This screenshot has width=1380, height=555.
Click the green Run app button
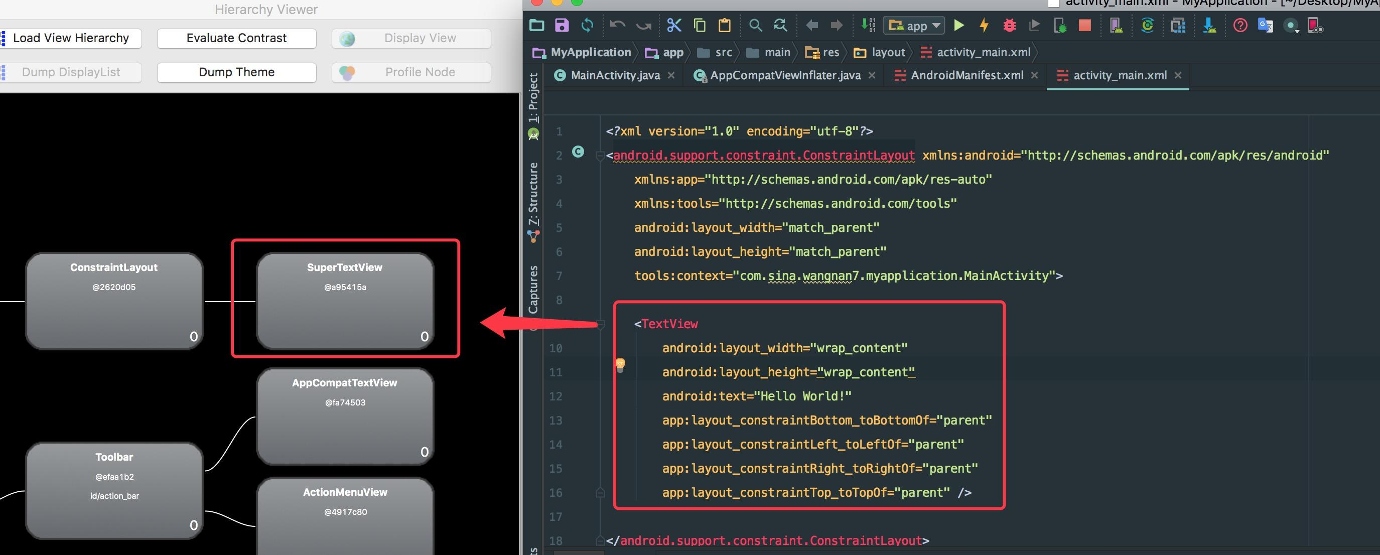(x=959, y=25)
